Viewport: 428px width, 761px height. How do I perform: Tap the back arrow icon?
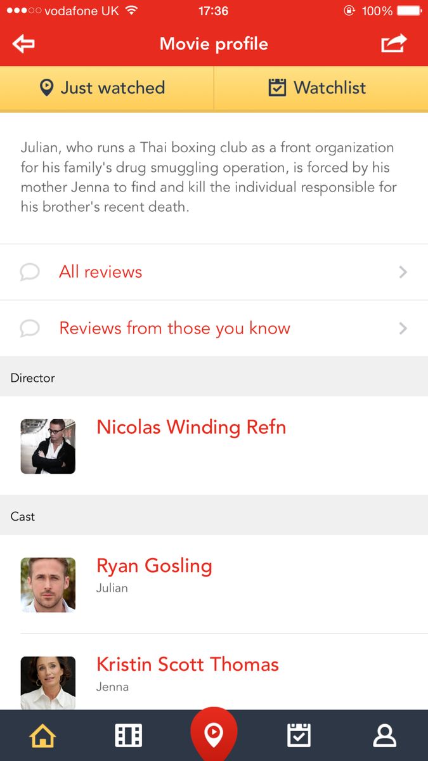[24, 44]
